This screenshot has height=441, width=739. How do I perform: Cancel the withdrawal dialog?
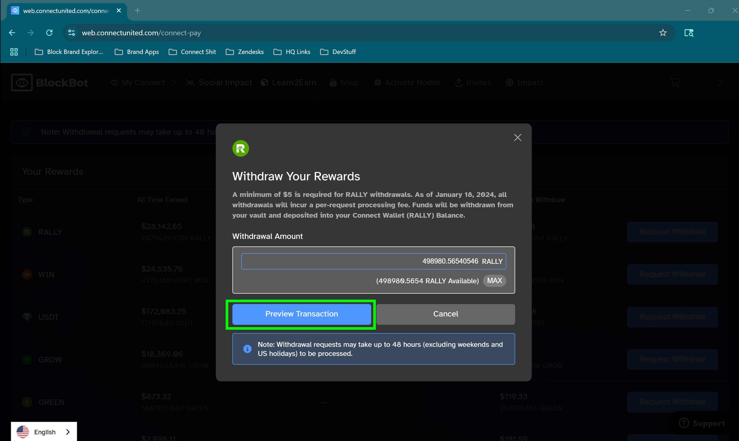point(445,314)
